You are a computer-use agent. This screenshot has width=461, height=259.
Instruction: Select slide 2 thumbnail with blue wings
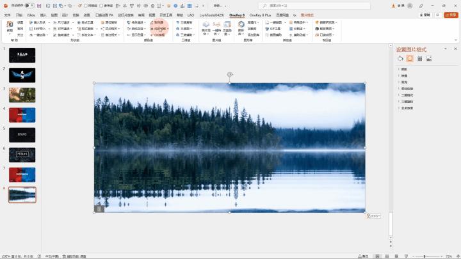tap(22, 75)
